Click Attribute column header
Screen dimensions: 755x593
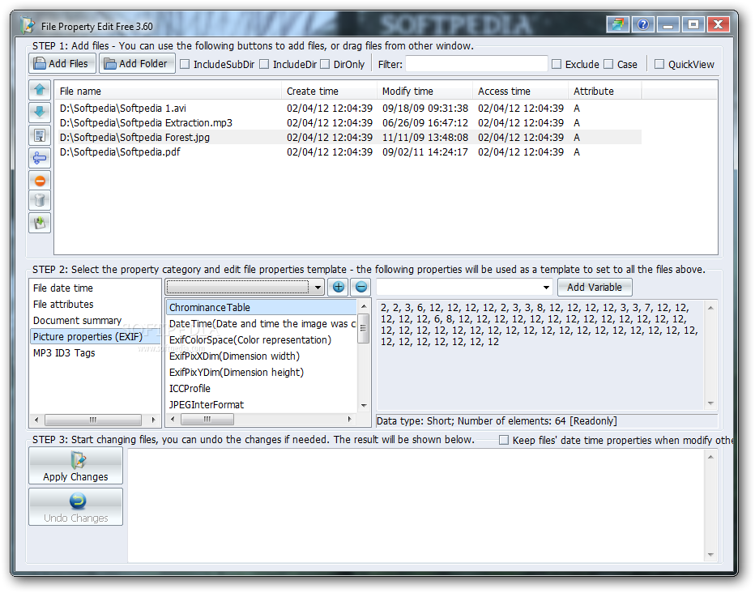point(605,91)
